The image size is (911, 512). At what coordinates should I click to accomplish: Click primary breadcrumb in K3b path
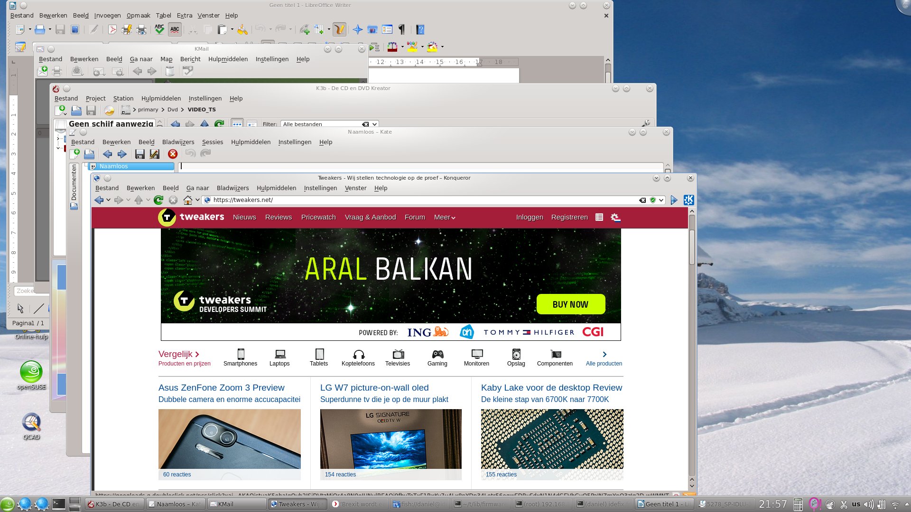148,110
